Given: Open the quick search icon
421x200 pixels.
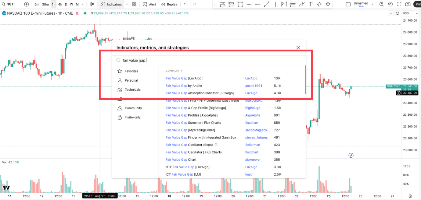Looking at the screenshot, I should (382, 4).
